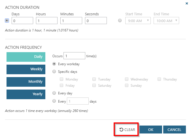The image size is (191, 140).
Task: Tick the Wednesday checkbox
Action: [127, 79]
